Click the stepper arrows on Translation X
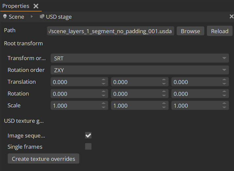The image size is (234, 171). 104,82
